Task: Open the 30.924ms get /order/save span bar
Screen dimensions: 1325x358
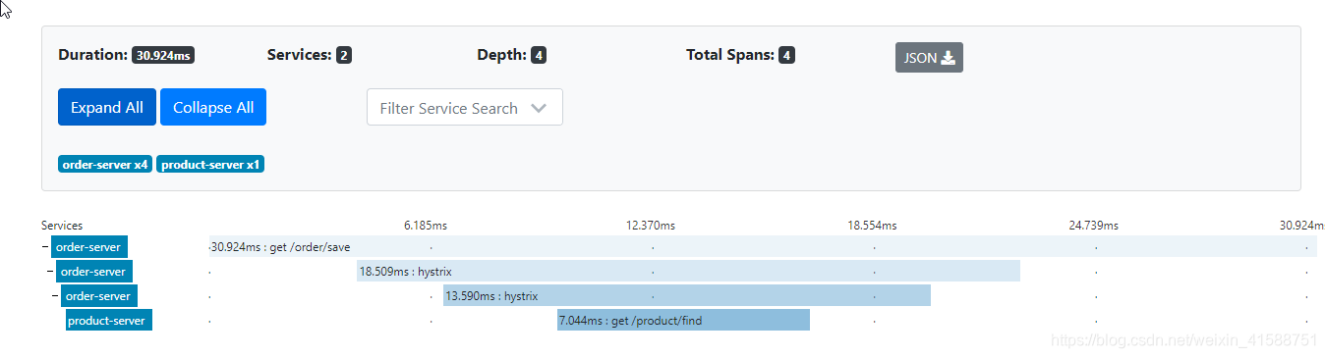Action: 763,247
